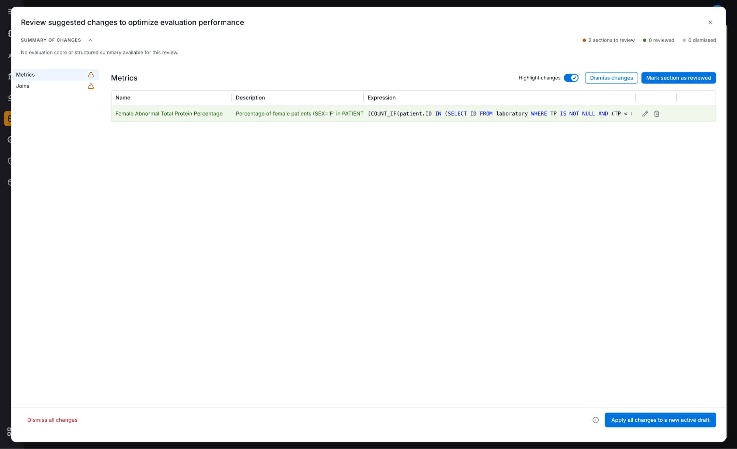This screenshot has height=449, width=737.
Task: Select the Joins section in sidebar
Action: [x=56, y=86]
